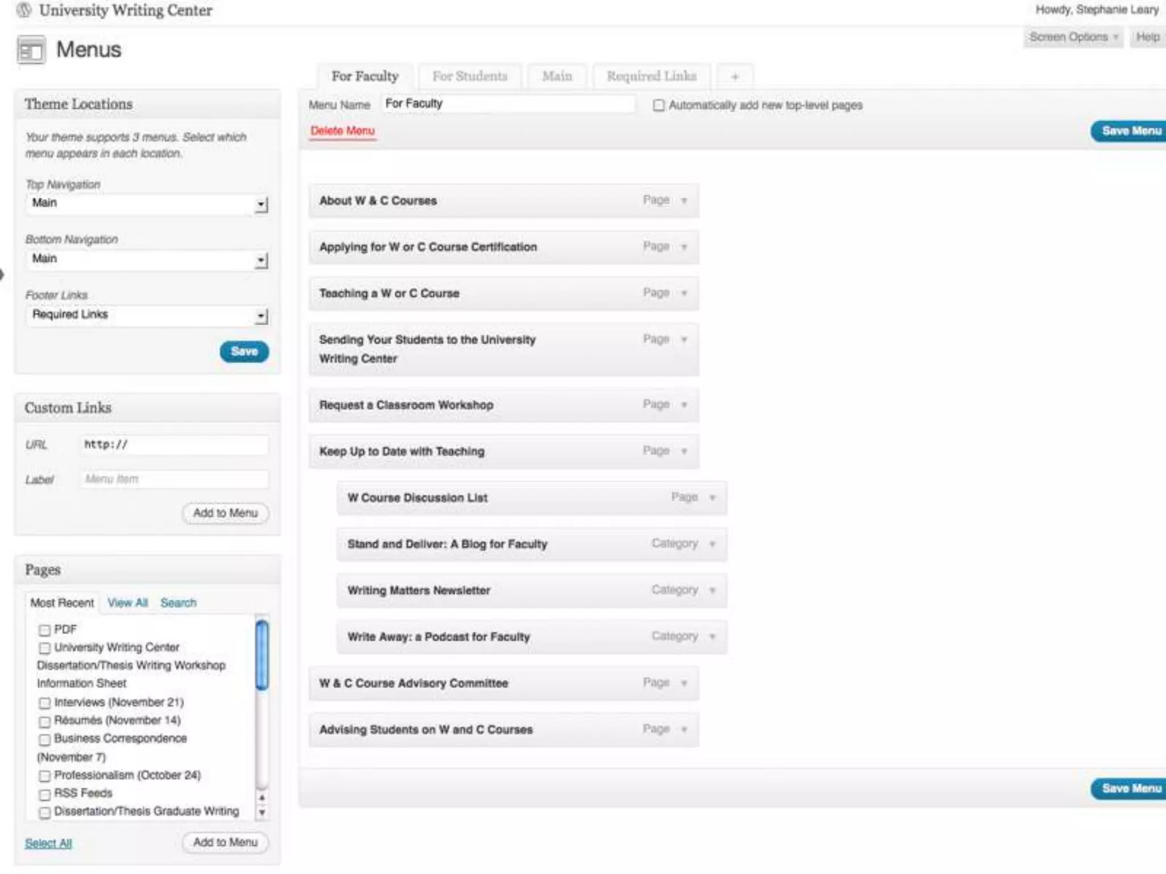Click the Custom Links URL input field

pyautogui.click(x=174, y=444)
